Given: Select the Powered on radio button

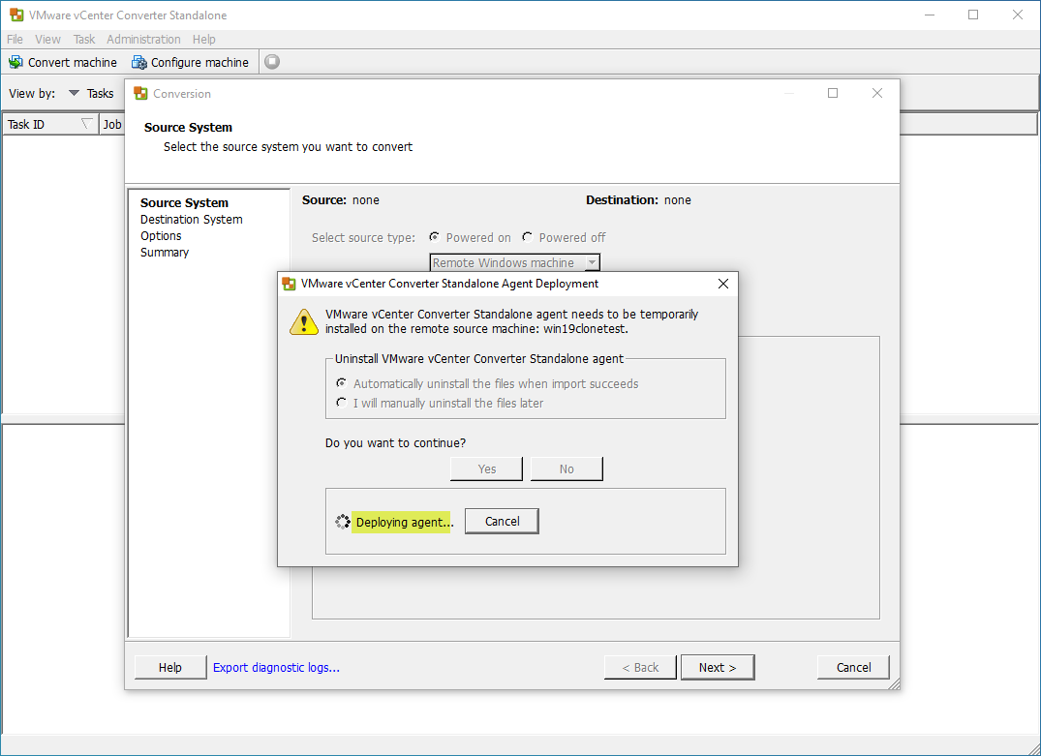Looking at the screenshot, I should point(434,237).
